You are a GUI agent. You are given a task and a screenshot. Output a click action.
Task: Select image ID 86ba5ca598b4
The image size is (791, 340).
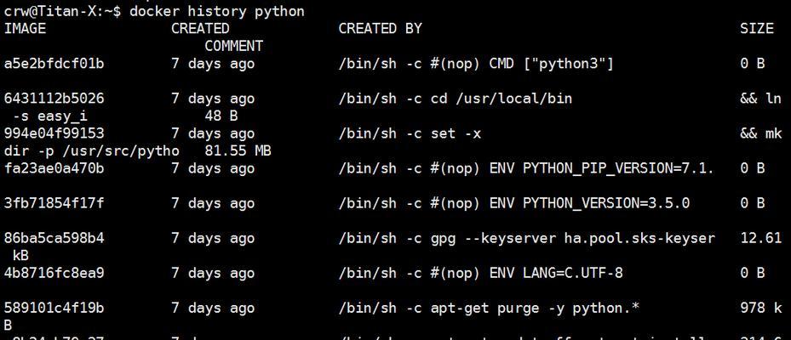(x=54, y=238)
